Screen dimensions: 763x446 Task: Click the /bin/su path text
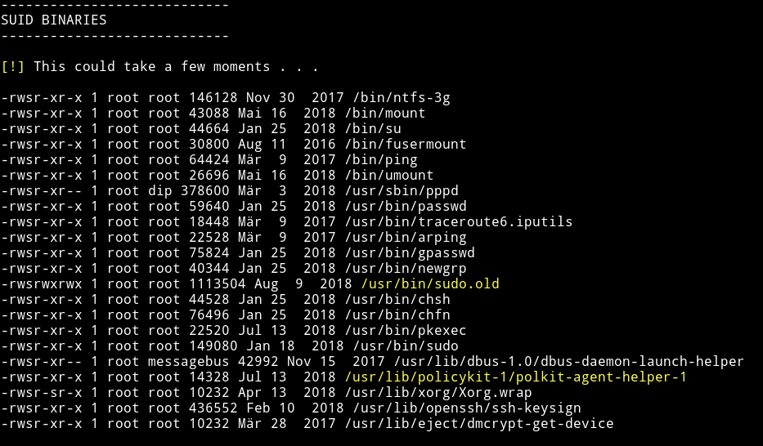tap(373, 129)
